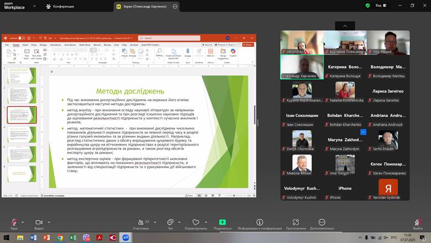Switch to the Конференция tab
The height and width of the screenshot is (243, 431).
click(61, 6)
